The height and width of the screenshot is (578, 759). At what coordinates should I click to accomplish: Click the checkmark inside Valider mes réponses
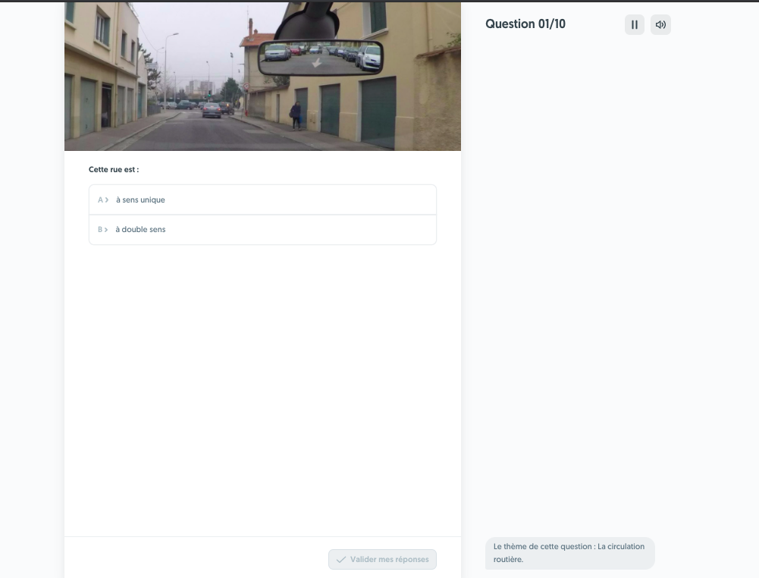(x=340, y=559)
